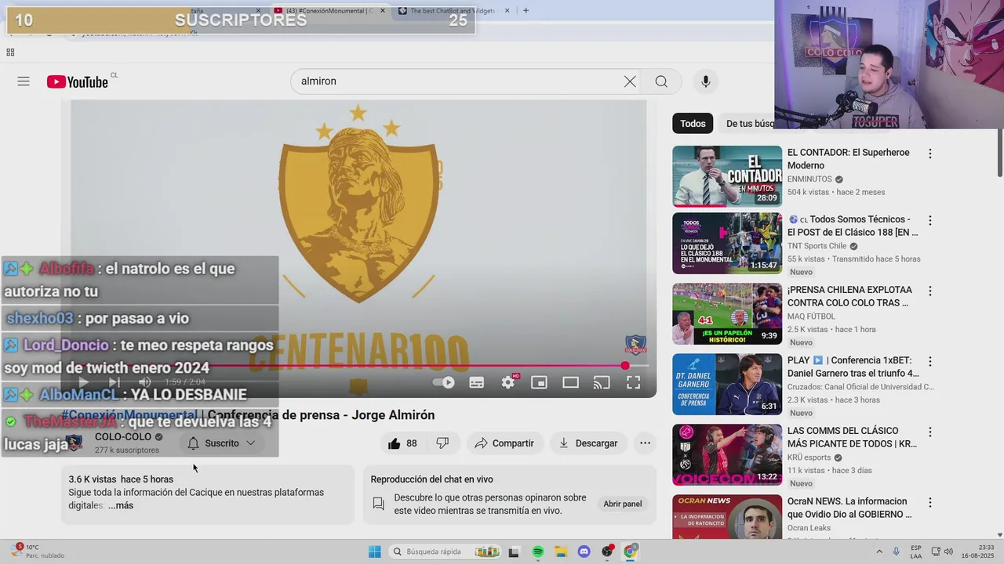
Task: Visit the TNT Sports Chile channel
Action: (x=817, y=246)
